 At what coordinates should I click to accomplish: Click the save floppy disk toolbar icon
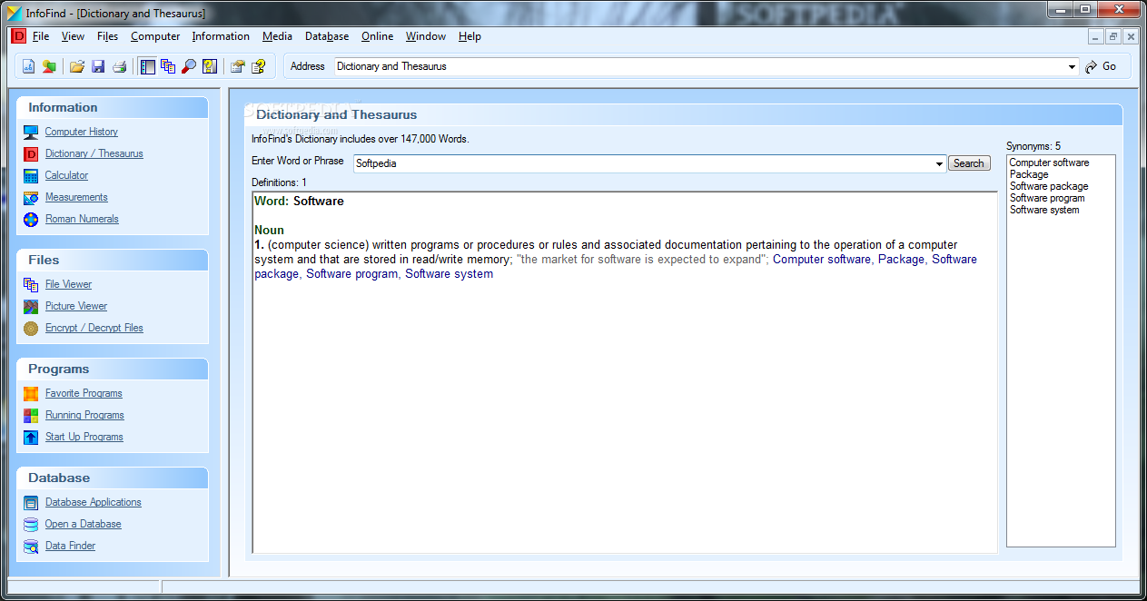(98, 66)
